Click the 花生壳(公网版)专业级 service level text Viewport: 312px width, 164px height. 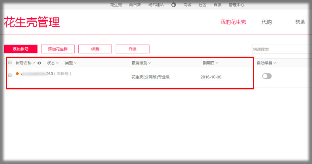click(151, 77)
